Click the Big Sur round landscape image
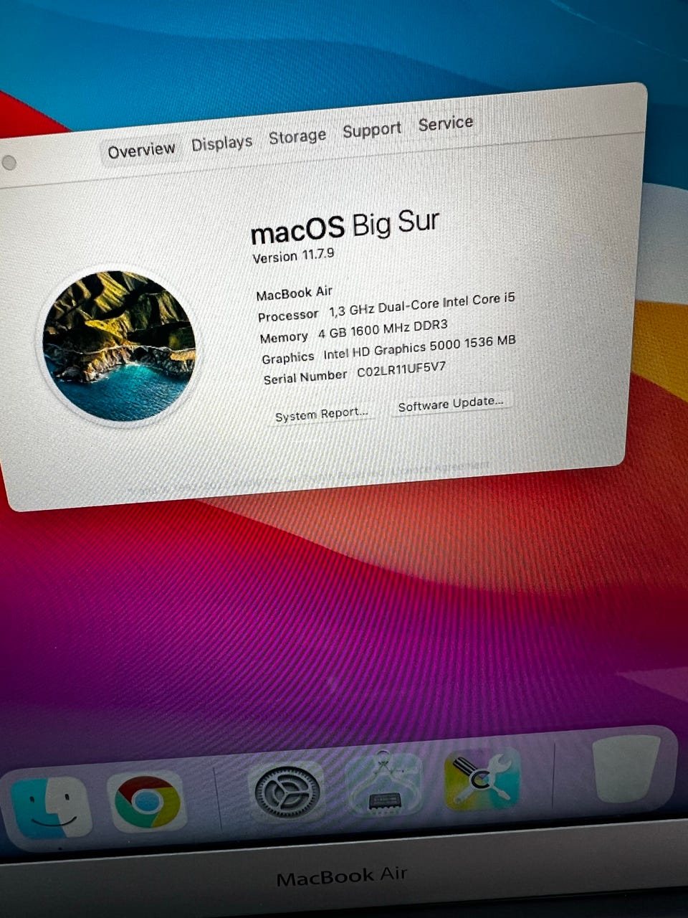 [x=119, y=346]
